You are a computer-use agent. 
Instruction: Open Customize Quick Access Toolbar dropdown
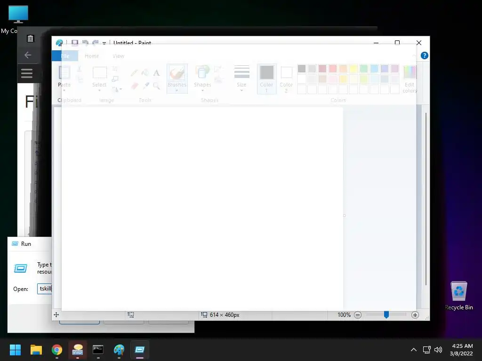104,43
